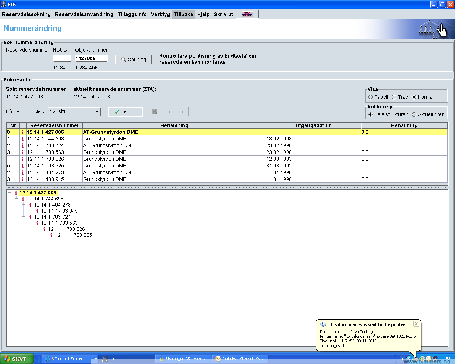Click the HGUG input field

tap(62, 58)
